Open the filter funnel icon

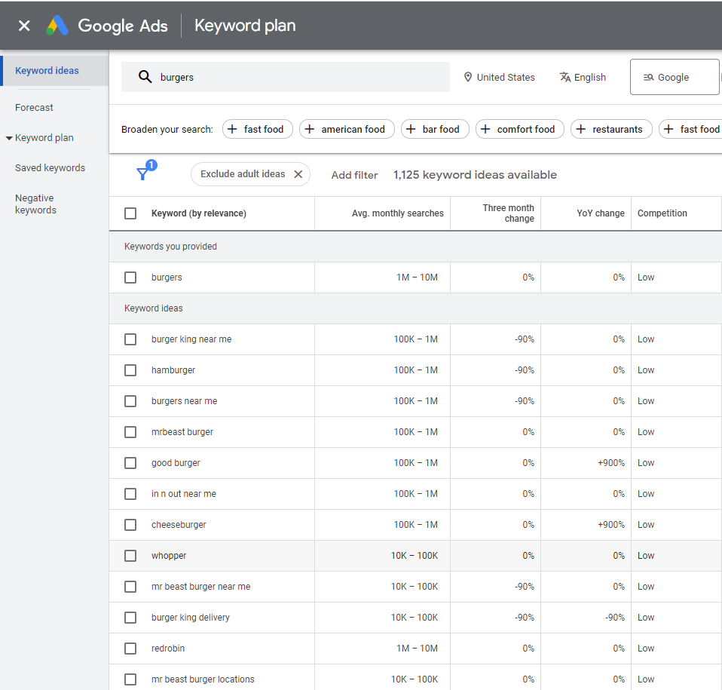tap(142, 174)
